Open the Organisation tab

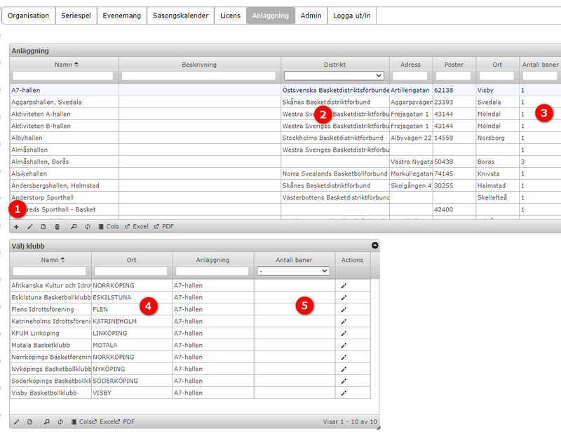[28, 15]
